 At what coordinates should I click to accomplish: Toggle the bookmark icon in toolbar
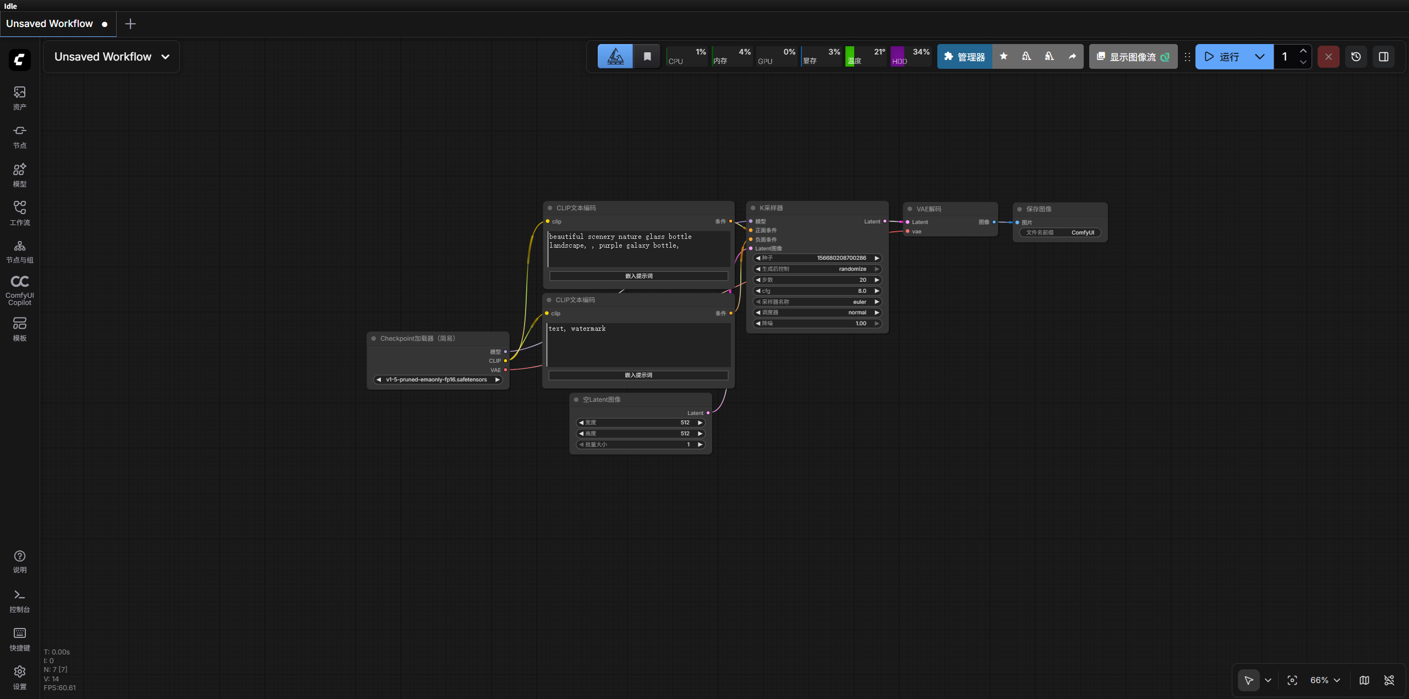pos(648,57)
